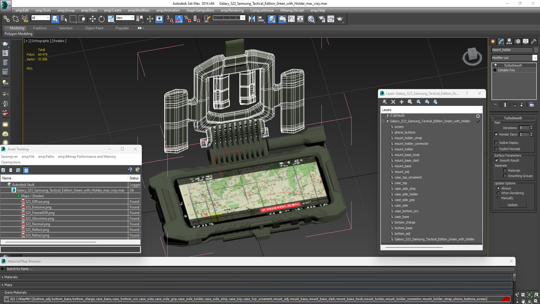Open the Curve Editor icon
Image resolution: width=540 pixels, height=304 pixels.
pos(291,19)
